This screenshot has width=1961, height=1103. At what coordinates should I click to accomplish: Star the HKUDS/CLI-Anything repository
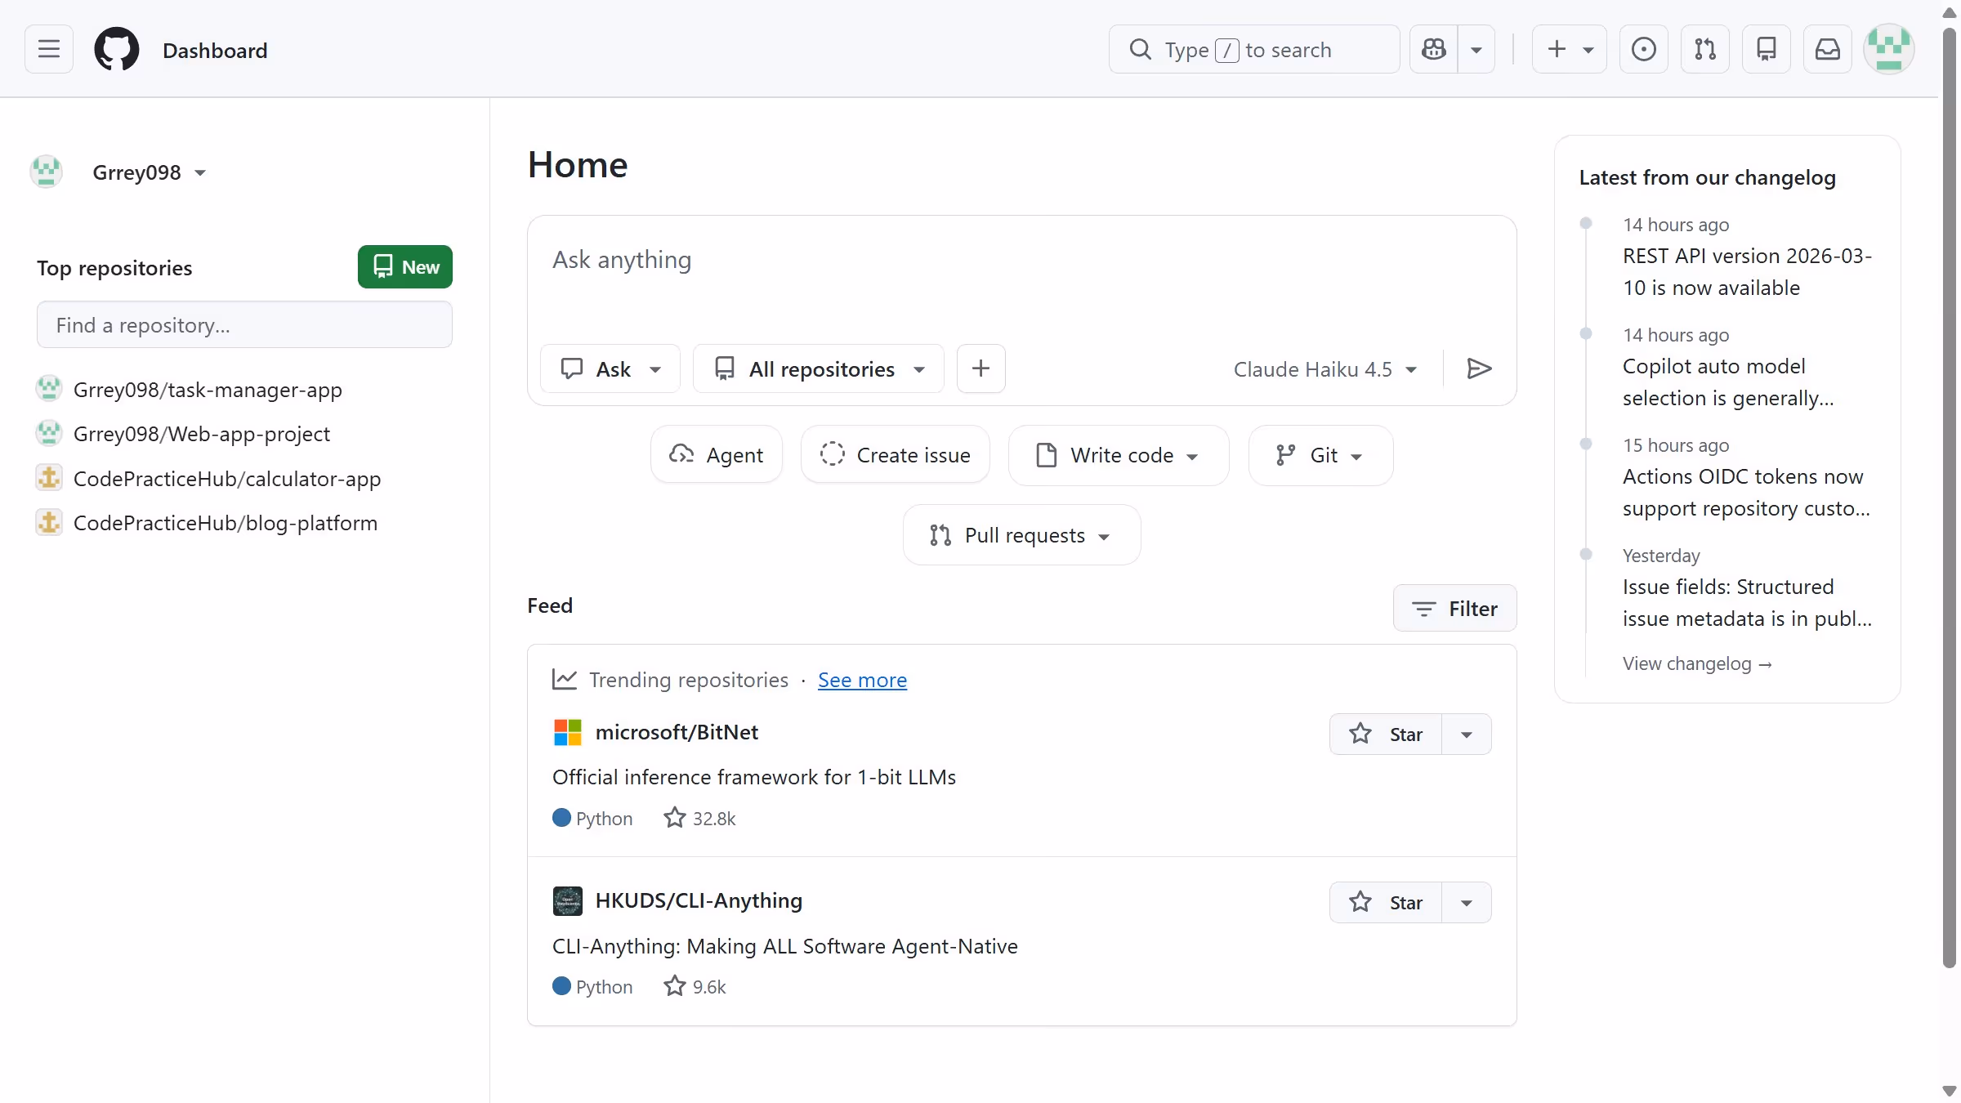[1389, 902]
